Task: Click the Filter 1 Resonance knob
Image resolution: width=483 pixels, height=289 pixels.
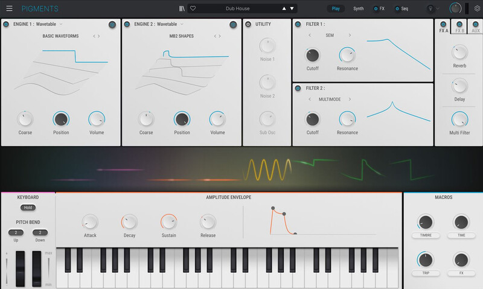Action: [x=348, y=56]
